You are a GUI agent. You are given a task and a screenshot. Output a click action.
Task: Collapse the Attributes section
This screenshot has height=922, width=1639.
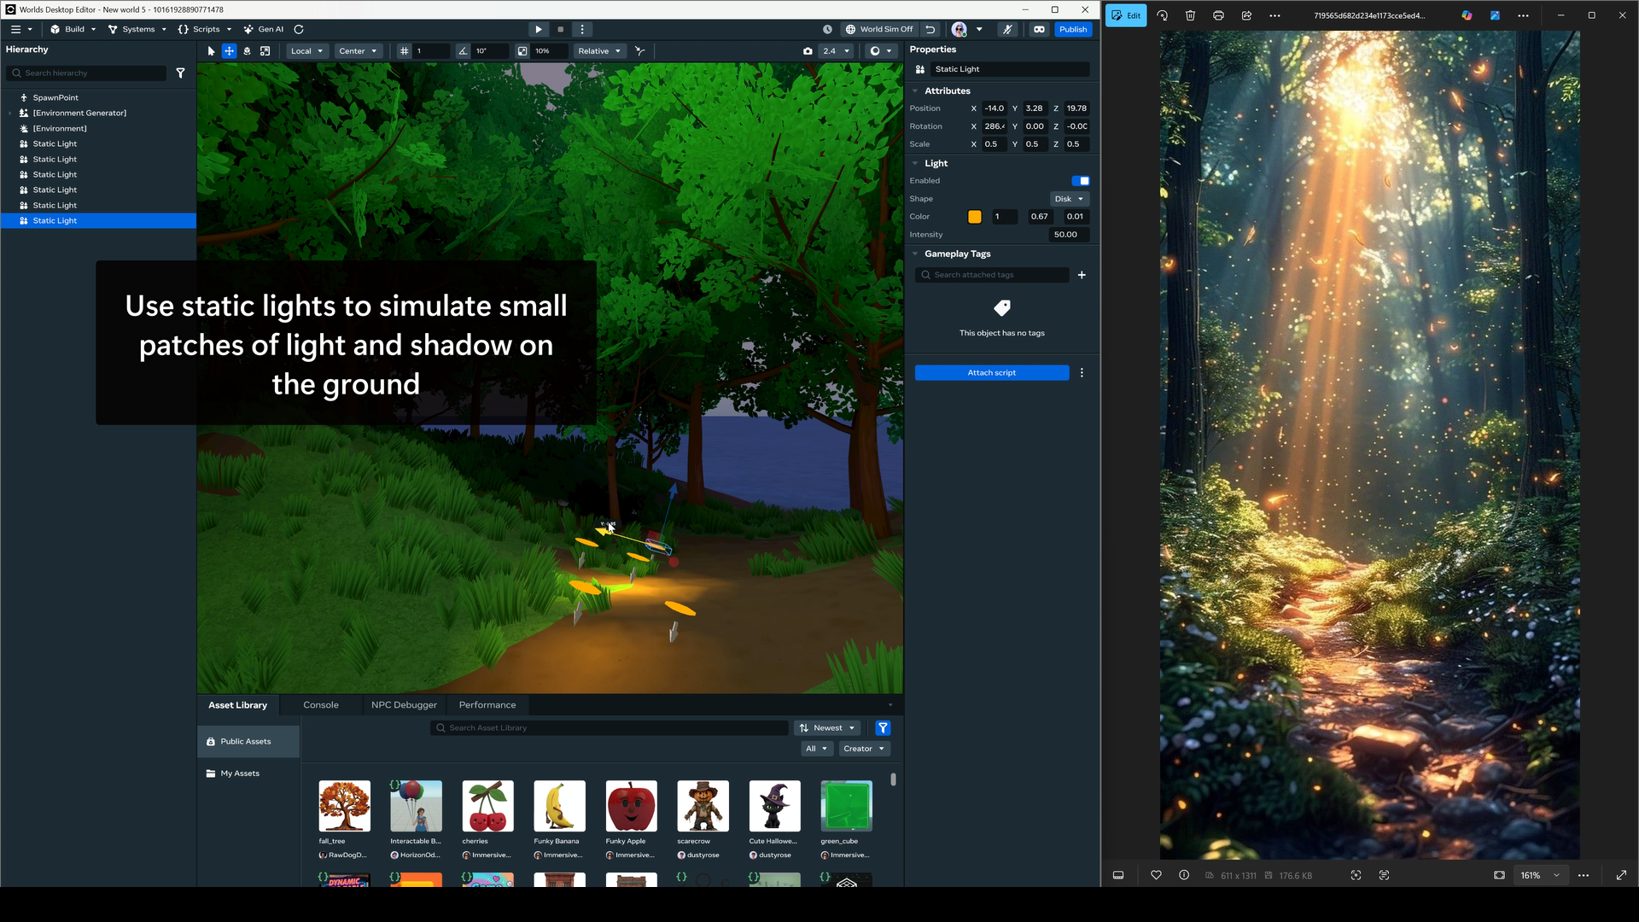coord(916,90)
